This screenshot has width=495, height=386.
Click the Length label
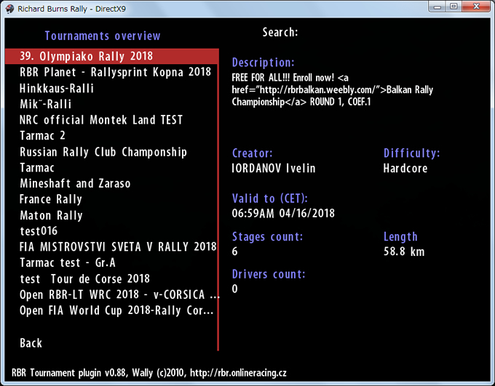pyautogui.click(x=400, y=237)
